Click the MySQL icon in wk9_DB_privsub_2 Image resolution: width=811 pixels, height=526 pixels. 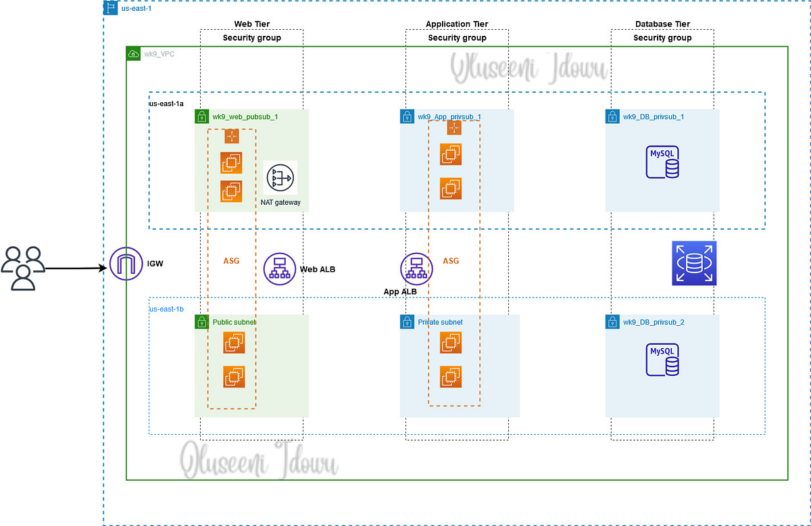click(x=662, y=359)
